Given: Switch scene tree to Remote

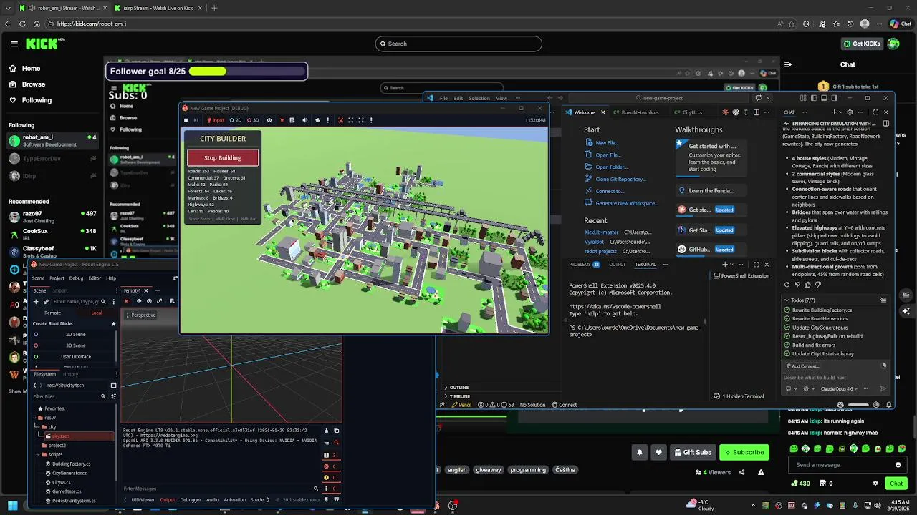Looking at the screenshot, I should (52, 313).
